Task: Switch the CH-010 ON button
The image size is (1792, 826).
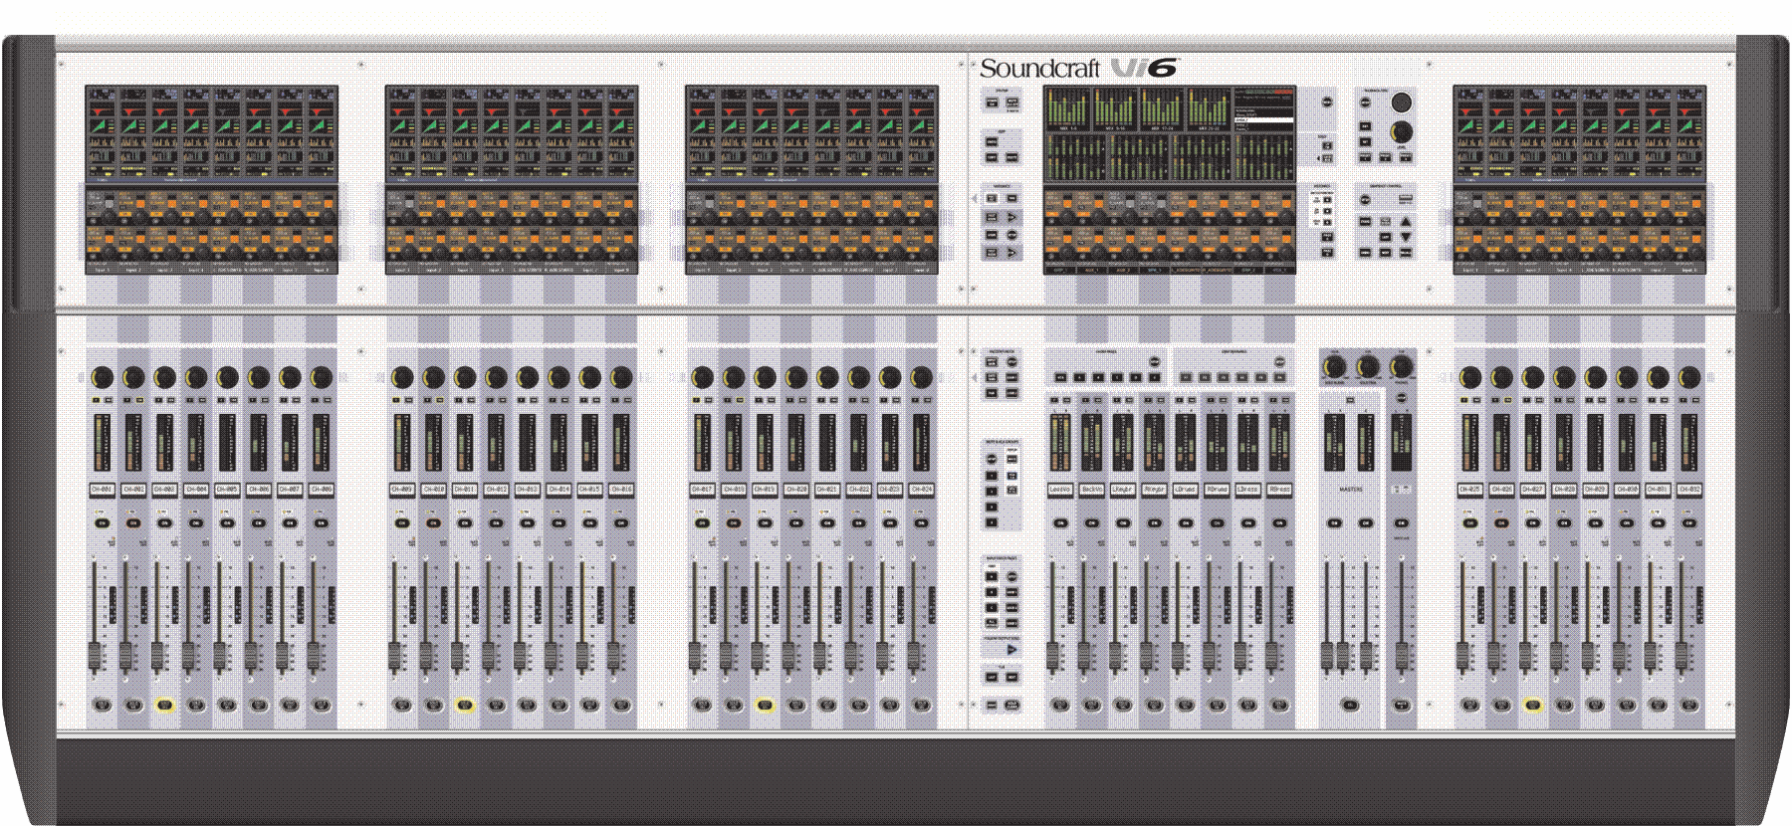Action: (433, 522)
